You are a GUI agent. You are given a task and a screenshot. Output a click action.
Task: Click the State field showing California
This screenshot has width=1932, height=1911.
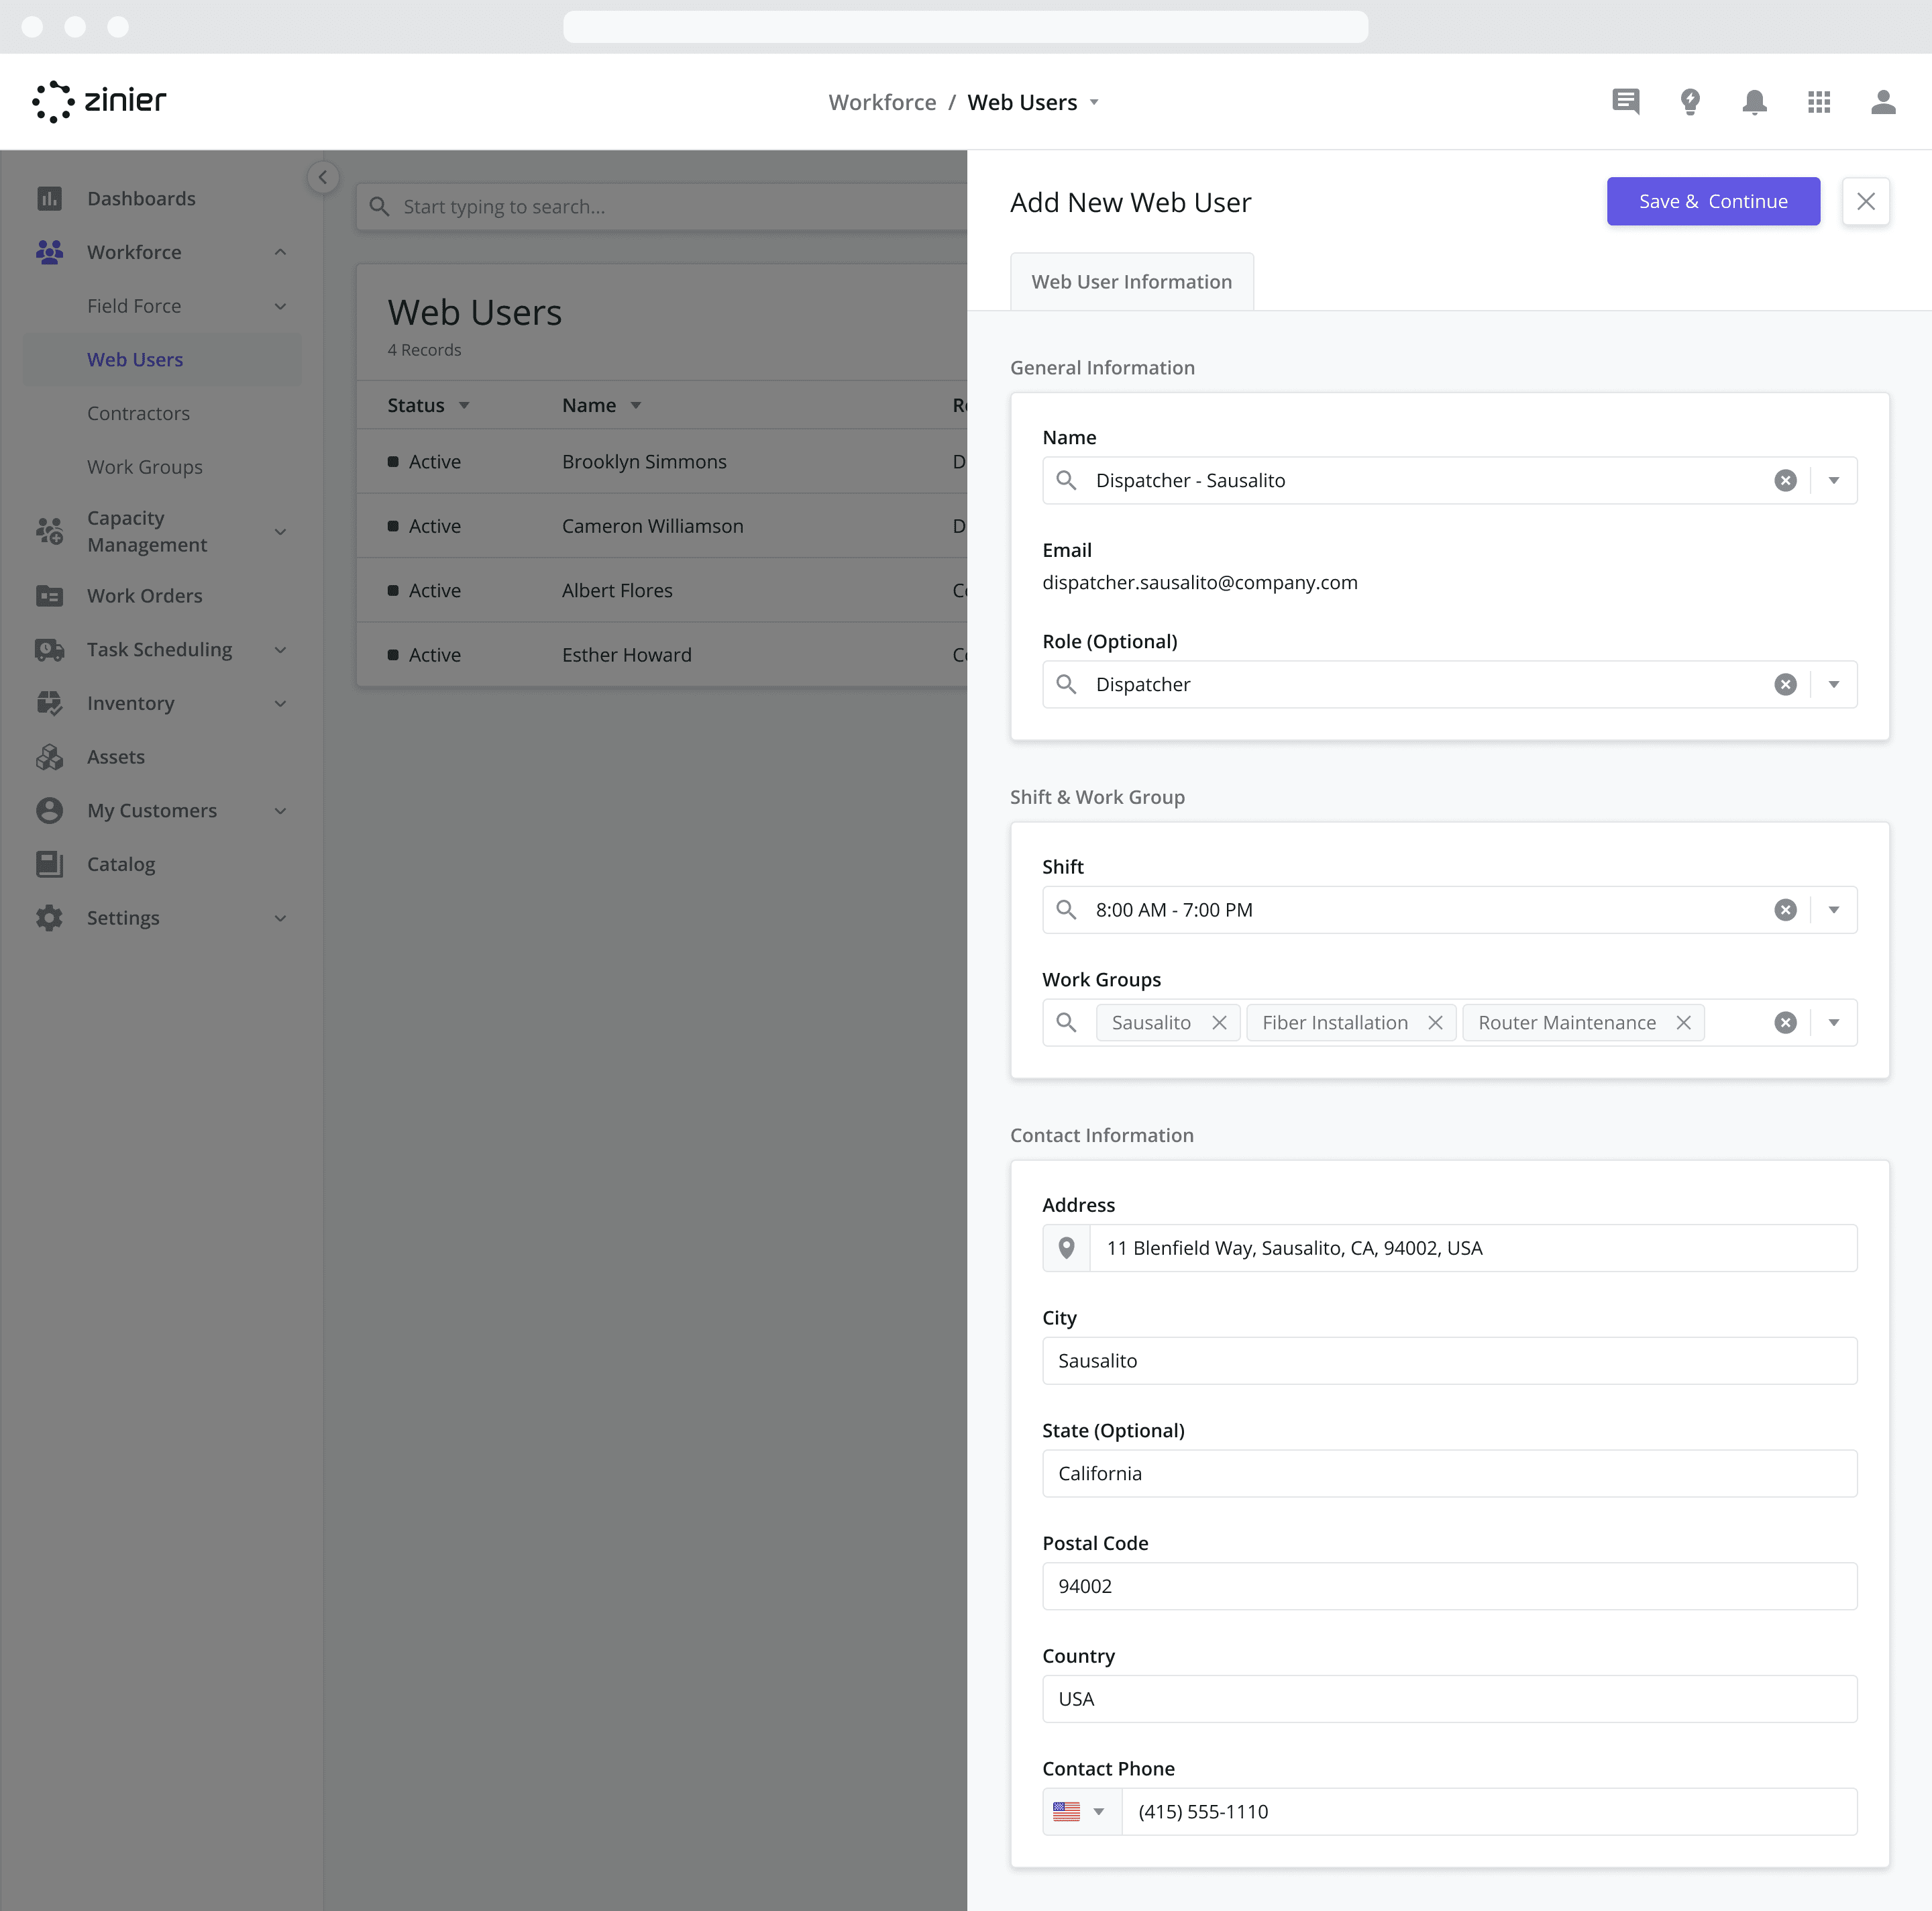click(1449, 1473)
